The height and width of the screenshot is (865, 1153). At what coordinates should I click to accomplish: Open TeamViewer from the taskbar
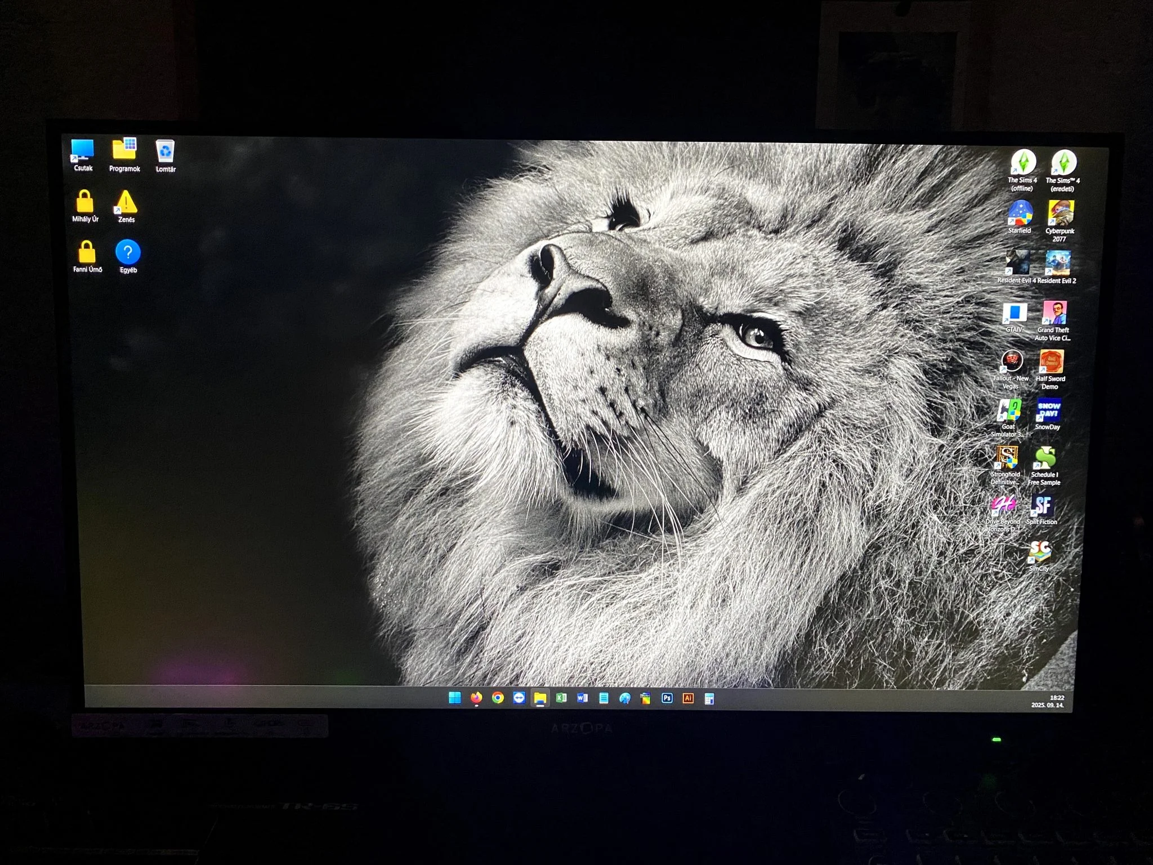(519, 698)
